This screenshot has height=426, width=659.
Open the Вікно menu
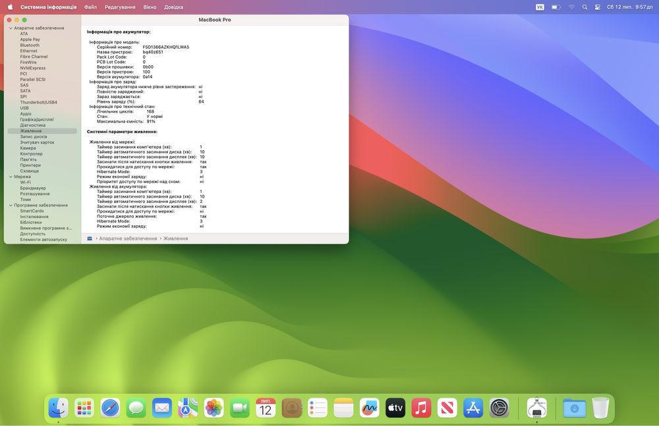tap(150, 7)
